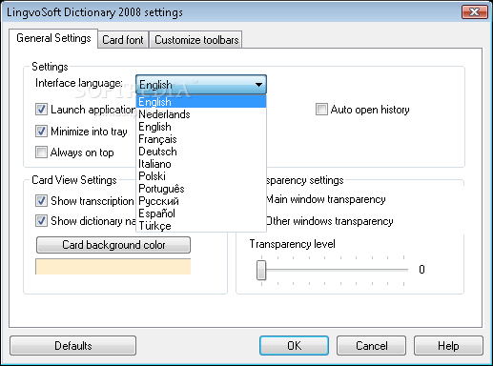Image resolution: width=493 pixels, height=366 pixels.
Task: Open the Customize toolbars tab
Action: (196, 40)
